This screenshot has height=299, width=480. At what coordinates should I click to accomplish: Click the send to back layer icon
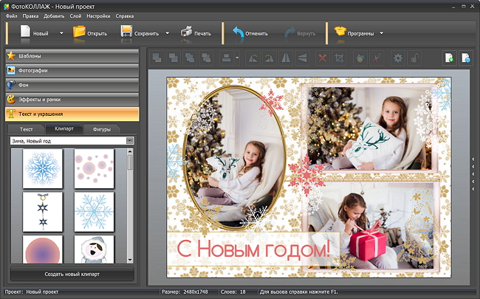pos(174,58)
